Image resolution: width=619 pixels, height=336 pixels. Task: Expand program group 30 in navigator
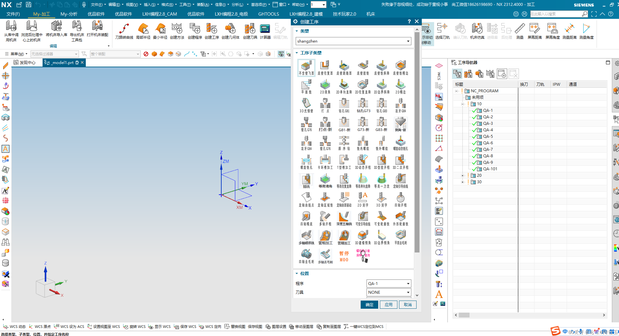(x=462, y=182)
